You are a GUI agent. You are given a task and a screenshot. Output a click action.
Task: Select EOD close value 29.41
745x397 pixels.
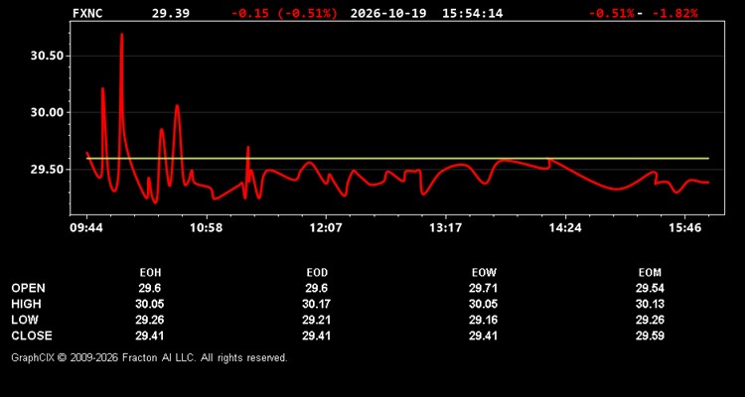pos(317,335)
